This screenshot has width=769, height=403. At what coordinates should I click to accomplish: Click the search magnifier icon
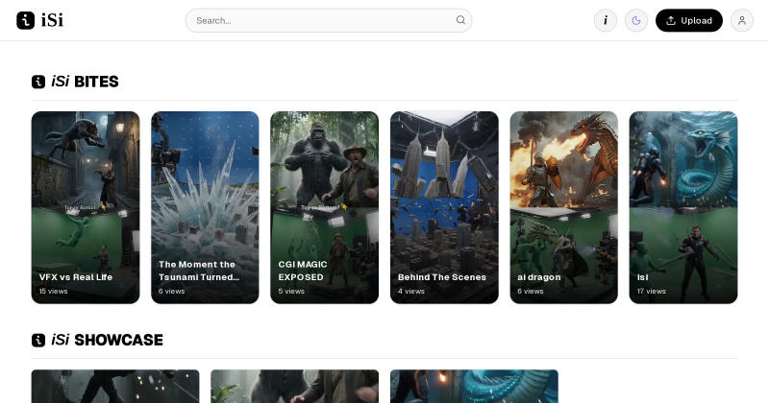click(460, 20)
